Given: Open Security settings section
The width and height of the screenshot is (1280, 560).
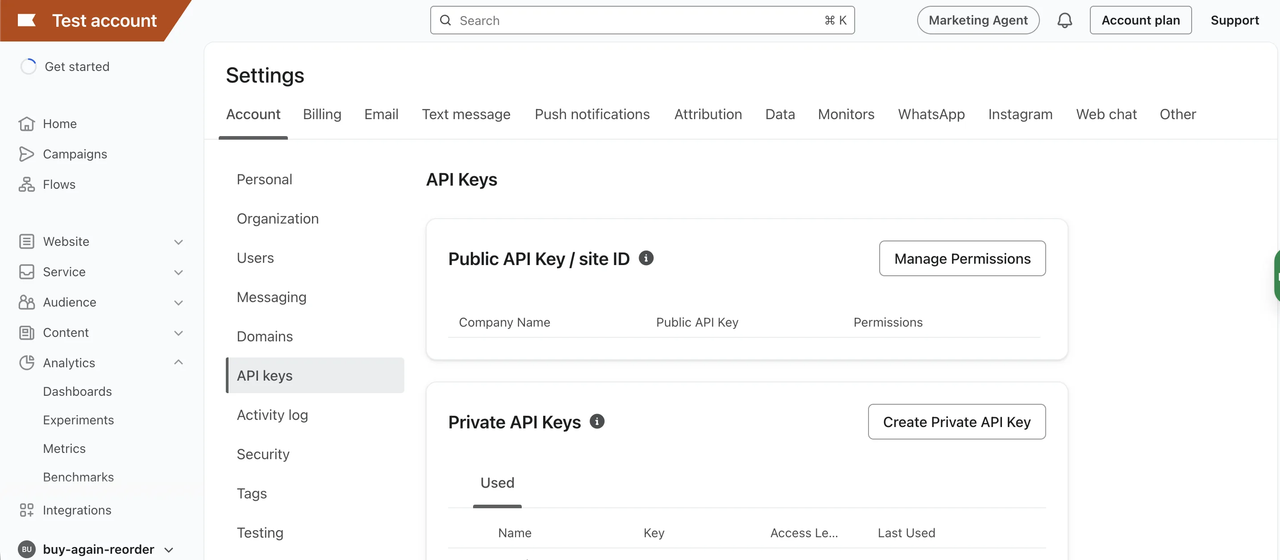Looking at the screenshot, I should 263,454.
